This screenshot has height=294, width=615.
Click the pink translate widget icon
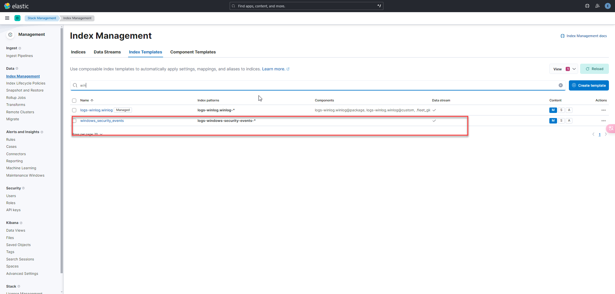(x=611, y=129)
